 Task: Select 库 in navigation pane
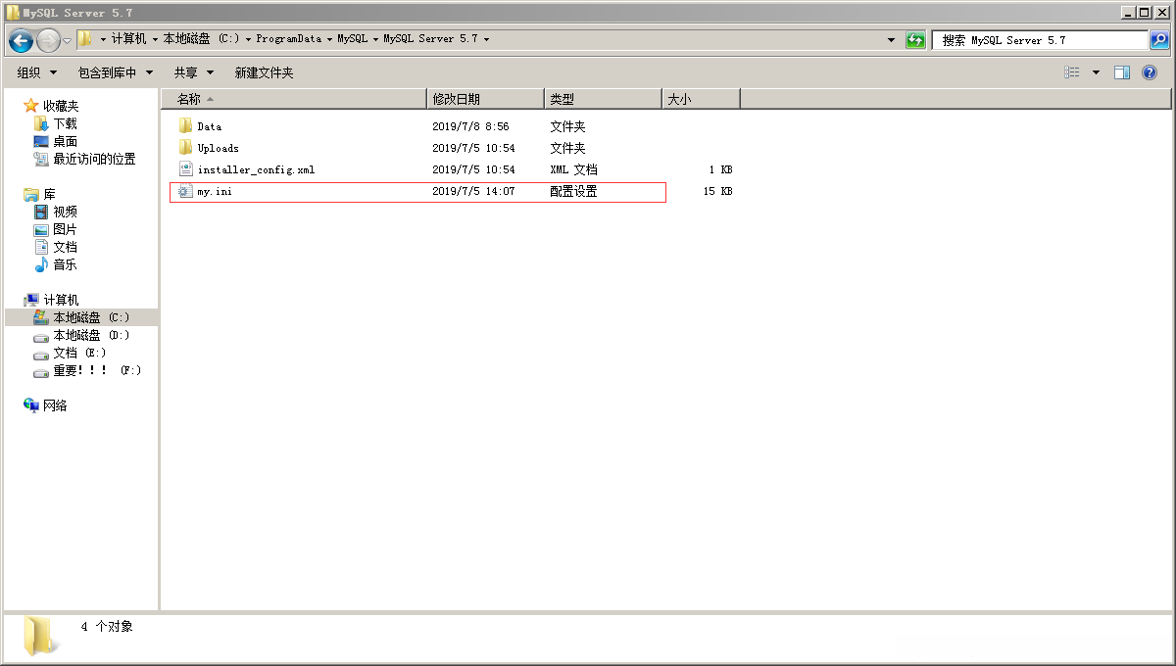pyautogui.click(x=49, y=195)
